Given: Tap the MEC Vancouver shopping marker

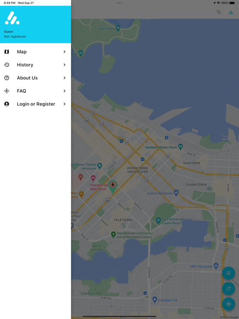Looking at the screenshot, I should coord(216,265).
